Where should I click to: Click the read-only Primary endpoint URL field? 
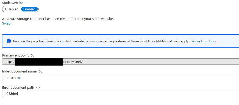121,62
